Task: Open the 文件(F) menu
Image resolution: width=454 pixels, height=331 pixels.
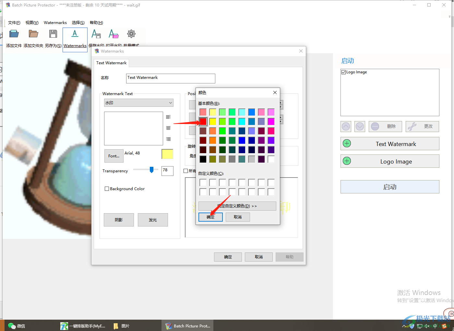Action: pyautogui.click(x=14, y=22)
